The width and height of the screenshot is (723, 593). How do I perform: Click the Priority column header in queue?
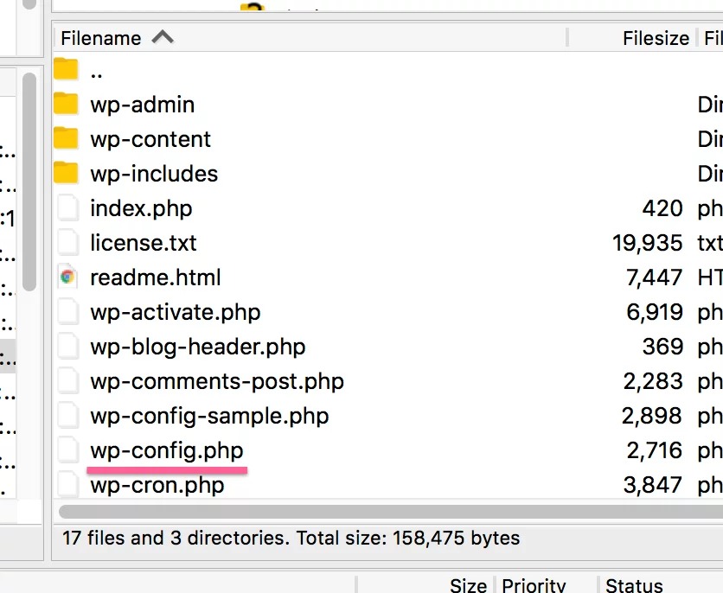click(x=534, y=585)
